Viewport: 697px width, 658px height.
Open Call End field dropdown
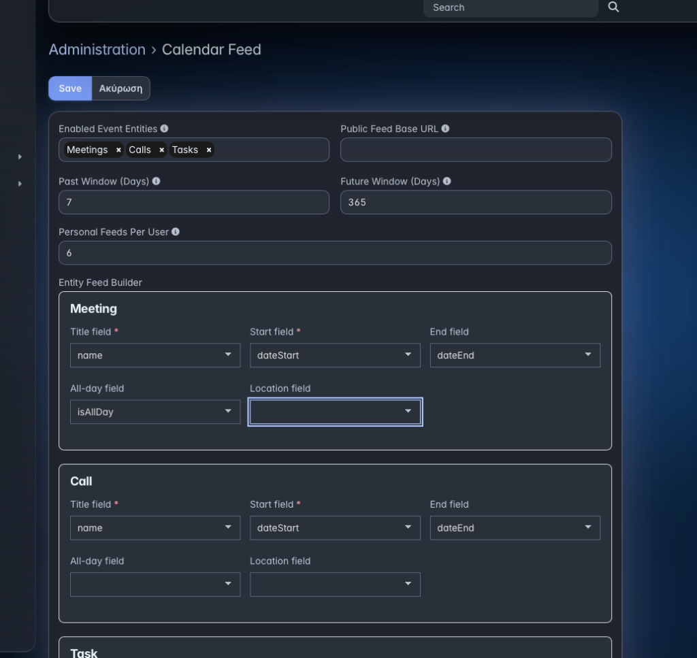click(515, 528)
